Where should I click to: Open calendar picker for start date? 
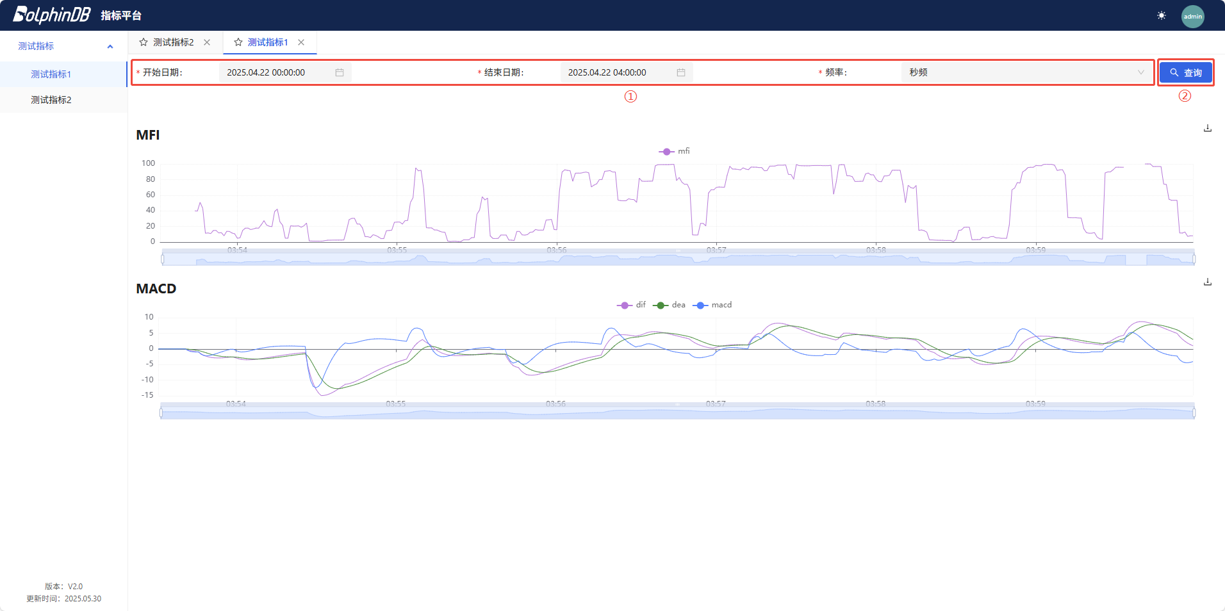tap(340, 72)
